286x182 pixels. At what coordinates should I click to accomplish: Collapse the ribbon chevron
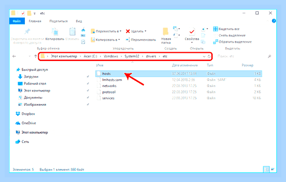click(268, 21)
